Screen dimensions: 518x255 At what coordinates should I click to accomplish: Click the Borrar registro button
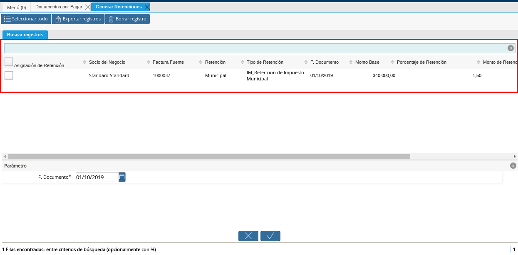(127, 19)
